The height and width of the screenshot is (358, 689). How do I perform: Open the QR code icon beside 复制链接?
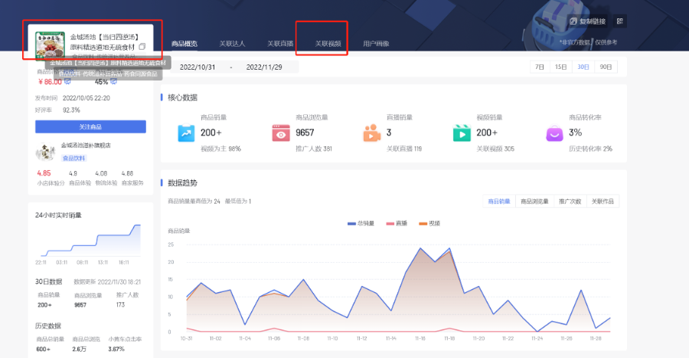pos(620,21)
